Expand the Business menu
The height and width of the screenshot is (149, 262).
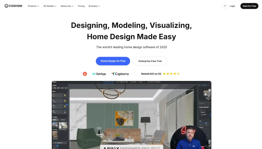pos(94,6)
